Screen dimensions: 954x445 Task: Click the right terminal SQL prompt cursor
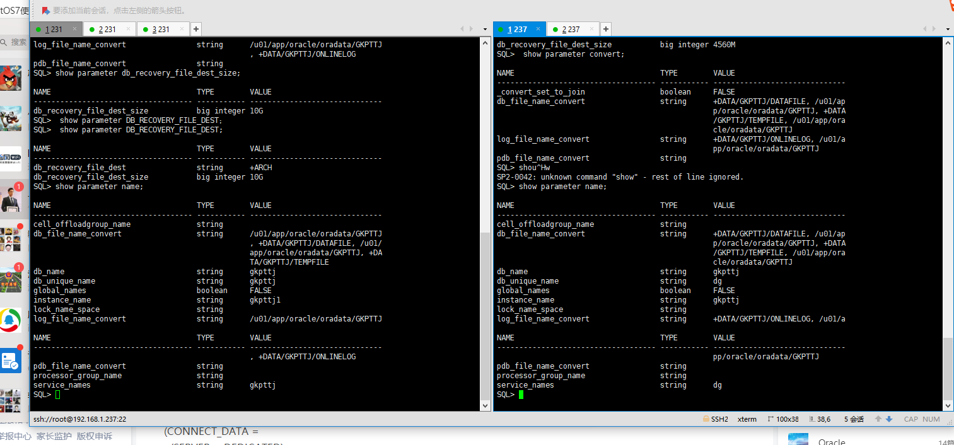point(521,395)
